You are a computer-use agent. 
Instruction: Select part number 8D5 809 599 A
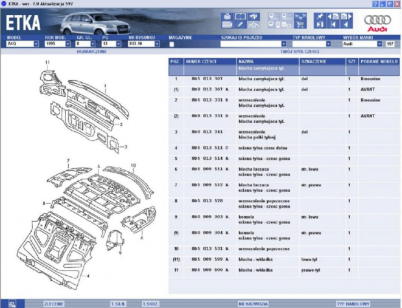pos(210,259)
